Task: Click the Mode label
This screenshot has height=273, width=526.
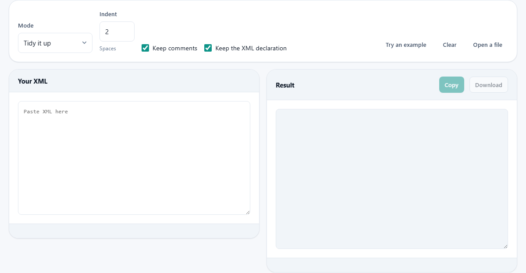Action: pos(26,25)
